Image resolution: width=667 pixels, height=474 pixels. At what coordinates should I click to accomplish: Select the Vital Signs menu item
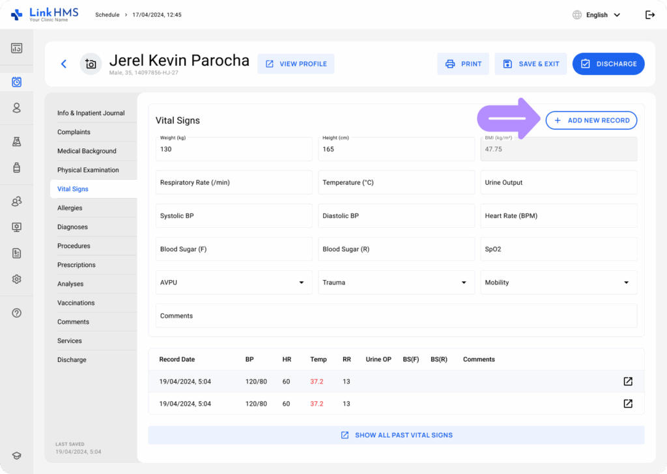tap(94, 189)
